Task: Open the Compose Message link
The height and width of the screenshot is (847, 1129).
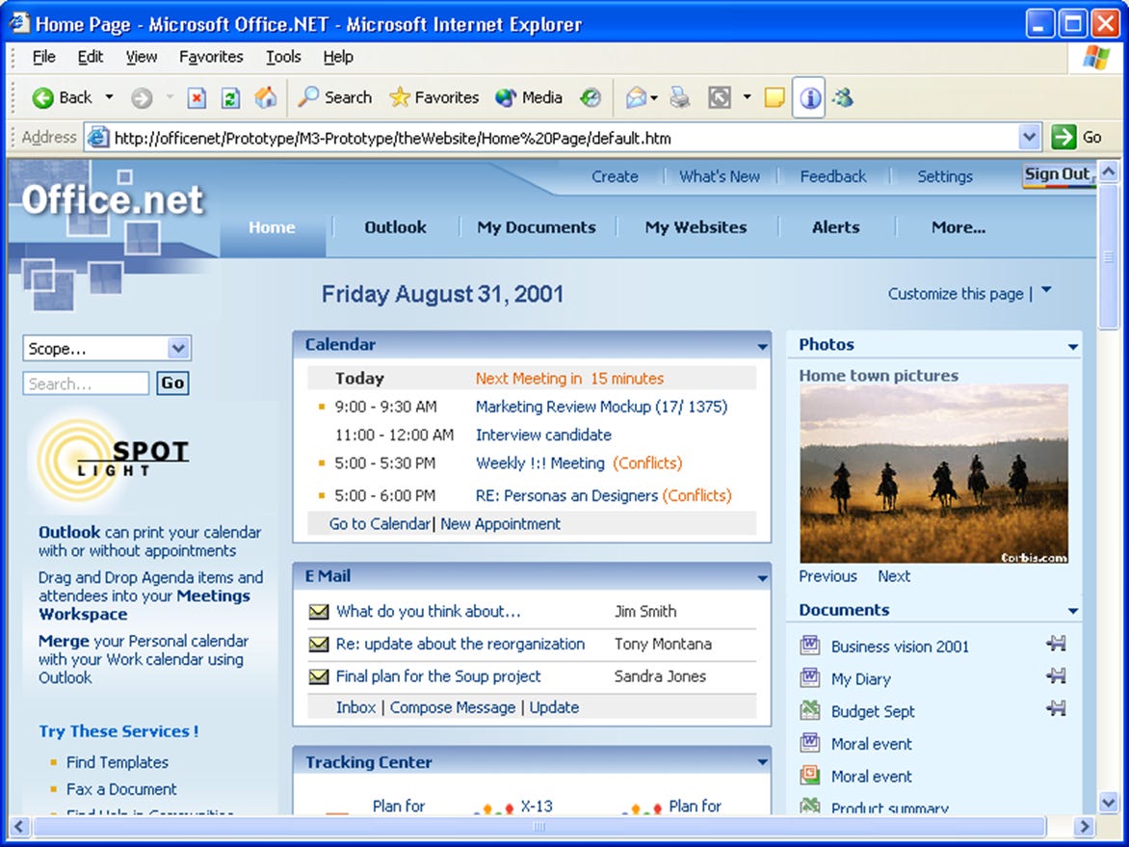Action: point(453,708)
